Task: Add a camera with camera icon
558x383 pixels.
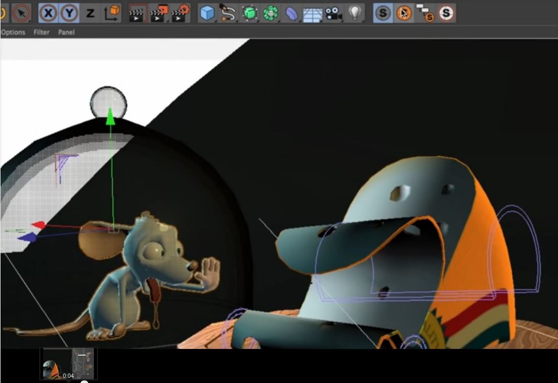Action: click(x=333, y=14)
